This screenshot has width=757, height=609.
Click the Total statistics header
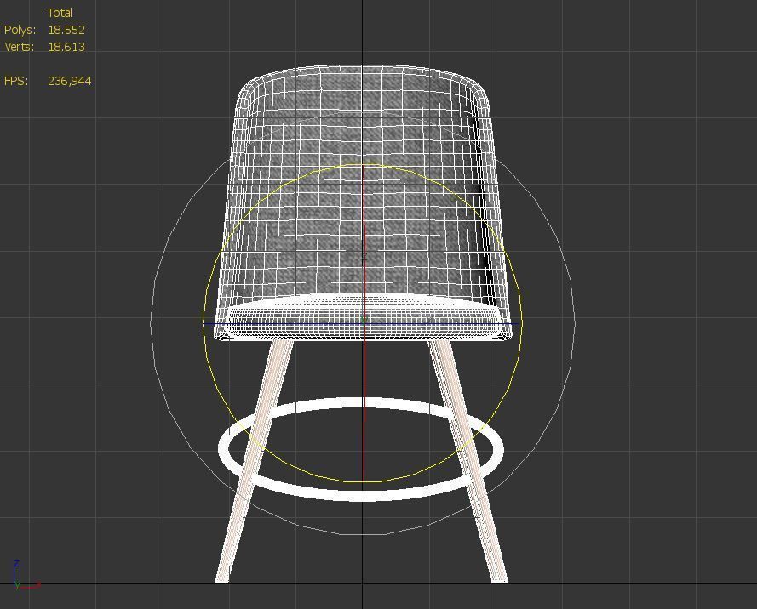tap(60, 13)
